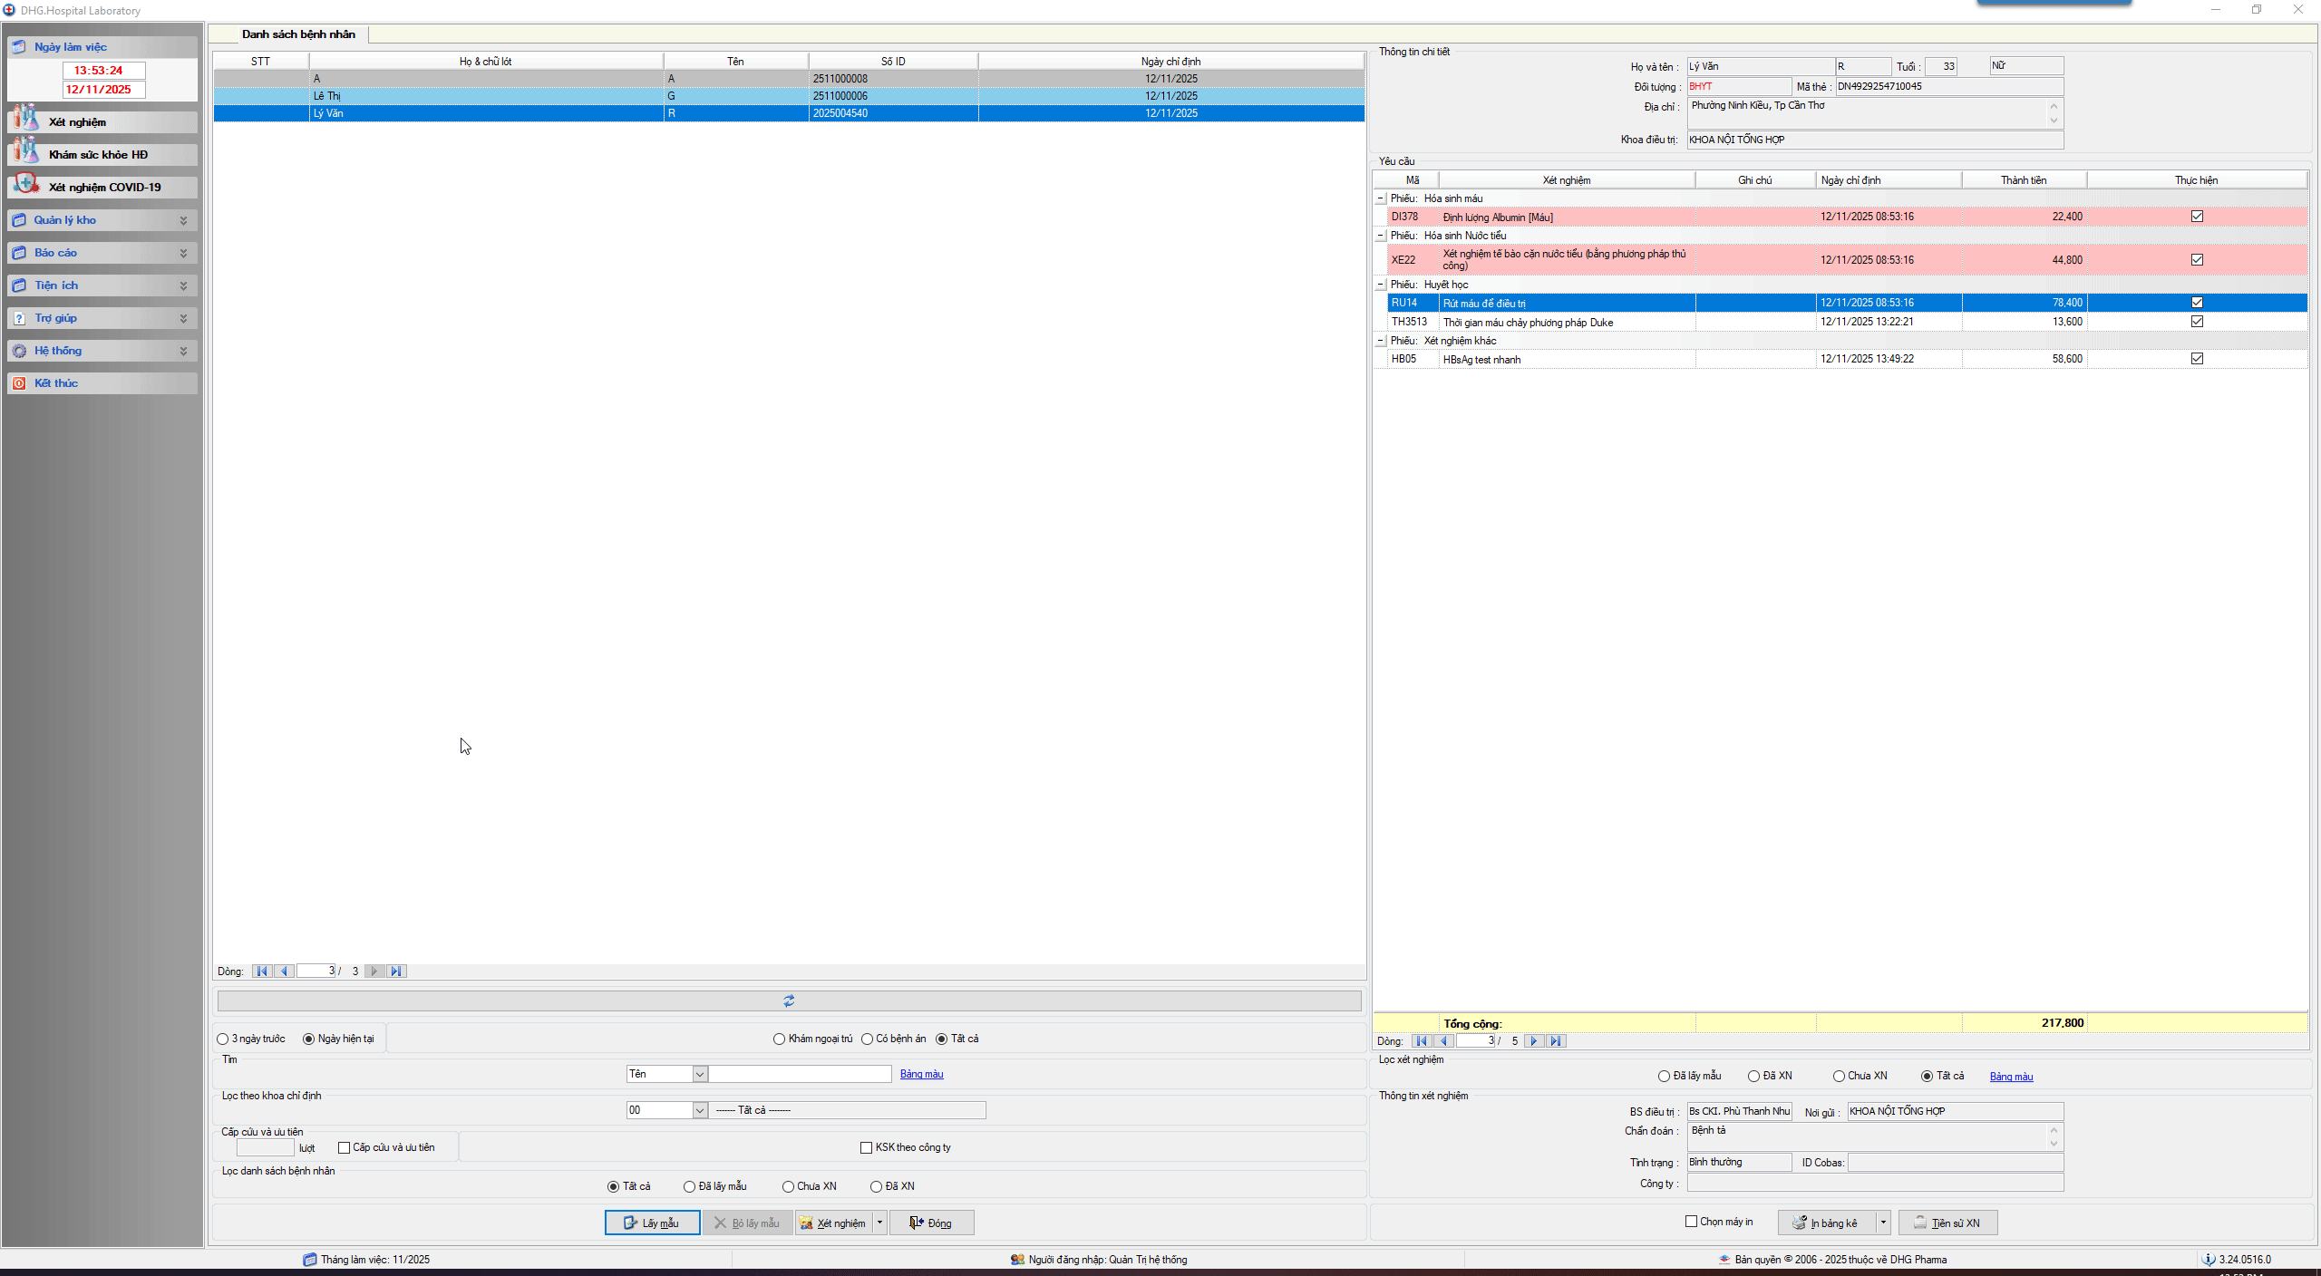Collapse the Phiếu Huyết học group

point(1380,285)
